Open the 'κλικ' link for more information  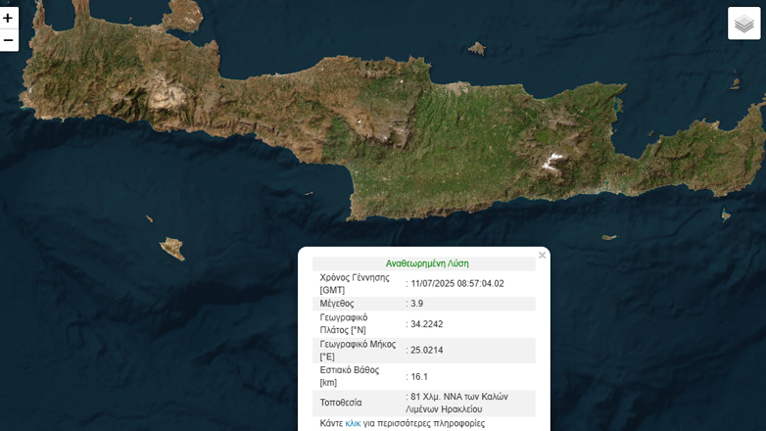point(353,423)
